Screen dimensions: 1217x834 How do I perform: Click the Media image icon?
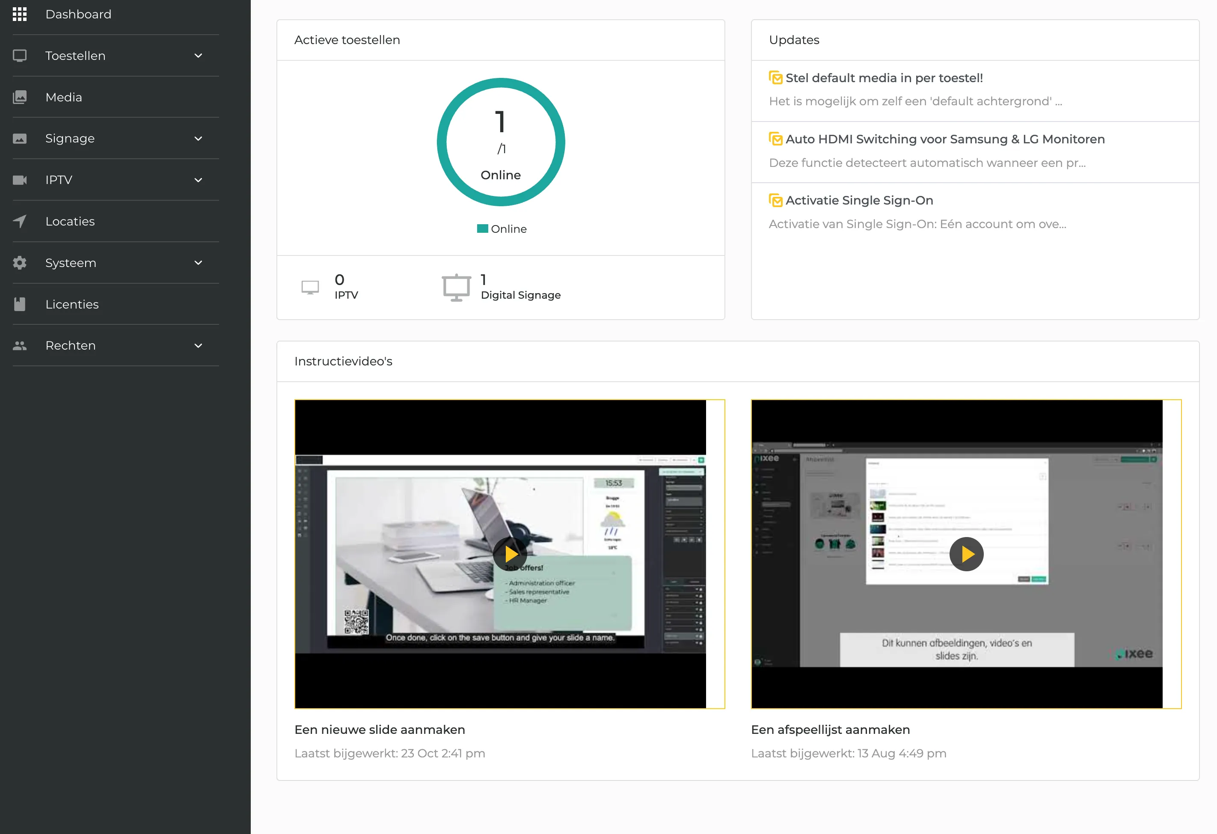click(19, 97)
